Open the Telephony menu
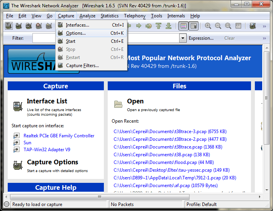273x211 pixels. [135, 16]
